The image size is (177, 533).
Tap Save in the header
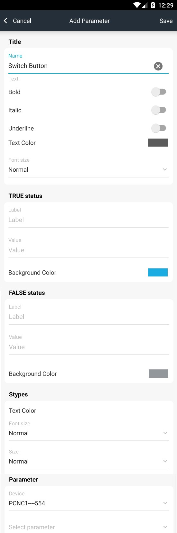click(x=166, y=21)
